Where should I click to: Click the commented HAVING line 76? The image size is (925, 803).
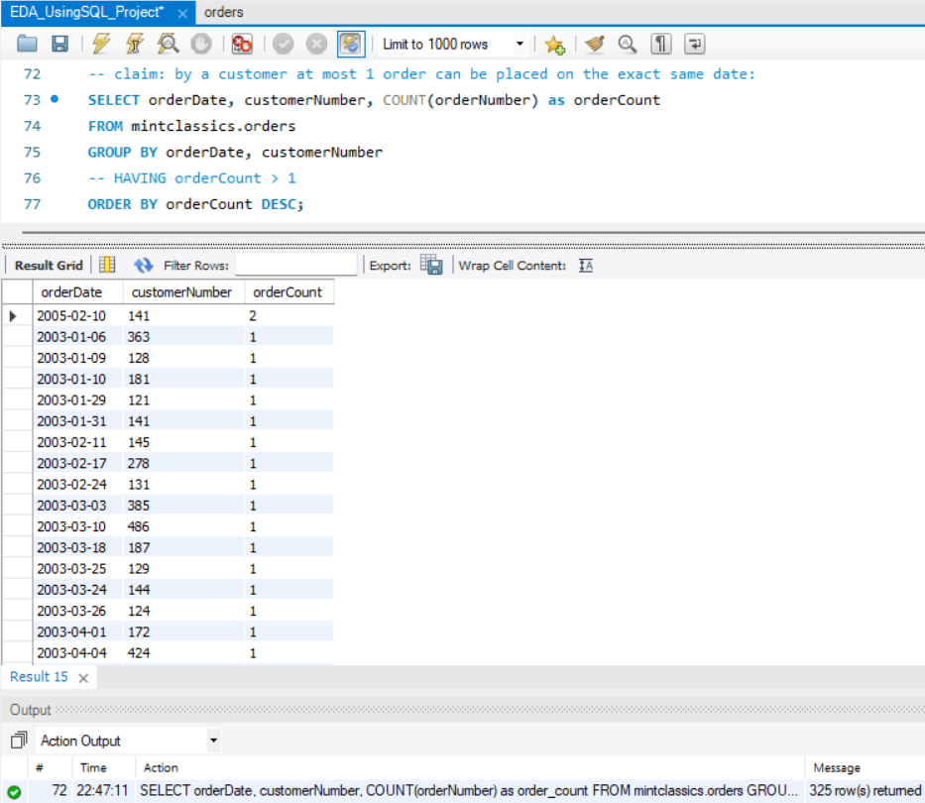point(191,178)
